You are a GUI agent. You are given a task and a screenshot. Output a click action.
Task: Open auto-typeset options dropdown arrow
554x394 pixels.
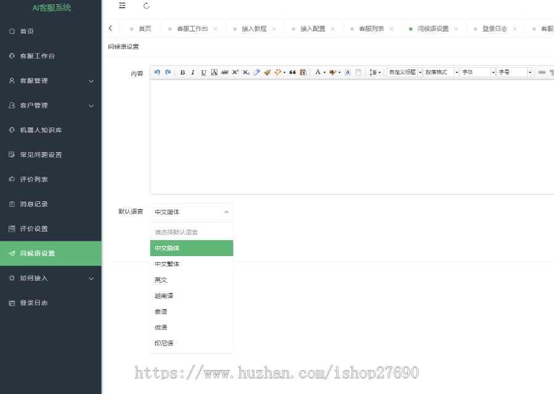coord(284,73)
